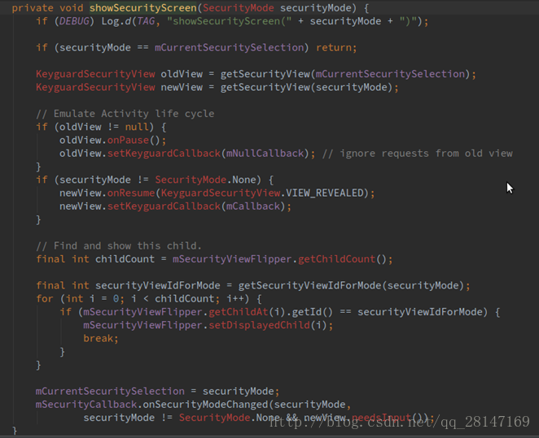Click getSecurityView on the newView declaration line
The width and height of the screenshot is (539, 438).
265,88
